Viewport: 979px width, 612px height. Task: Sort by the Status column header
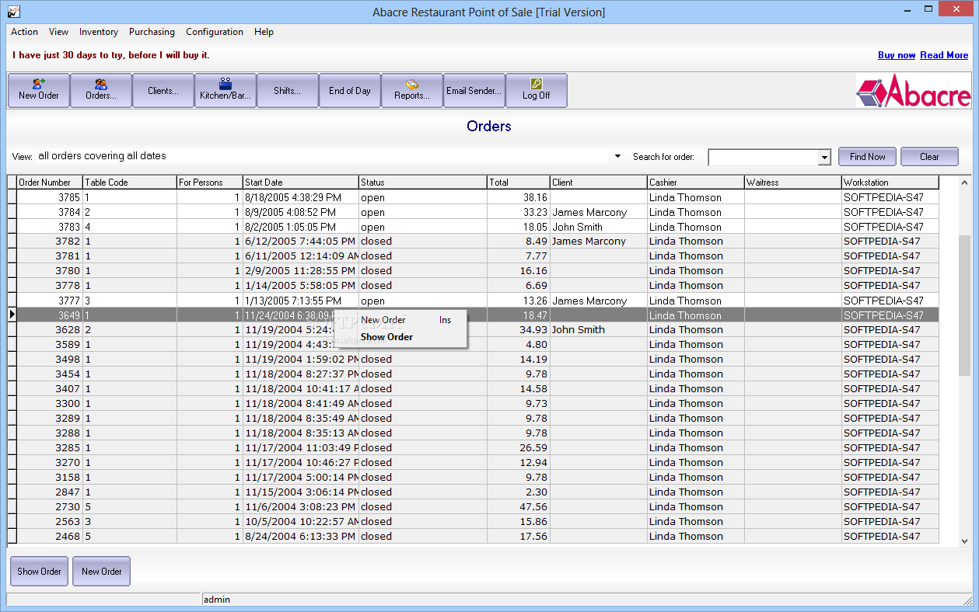(x=423, y=183)
